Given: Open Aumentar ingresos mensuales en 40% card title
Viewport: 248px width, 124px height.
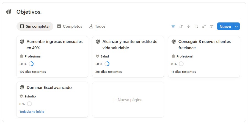Looking at the screenshot, I should click(x=54, y=45).
